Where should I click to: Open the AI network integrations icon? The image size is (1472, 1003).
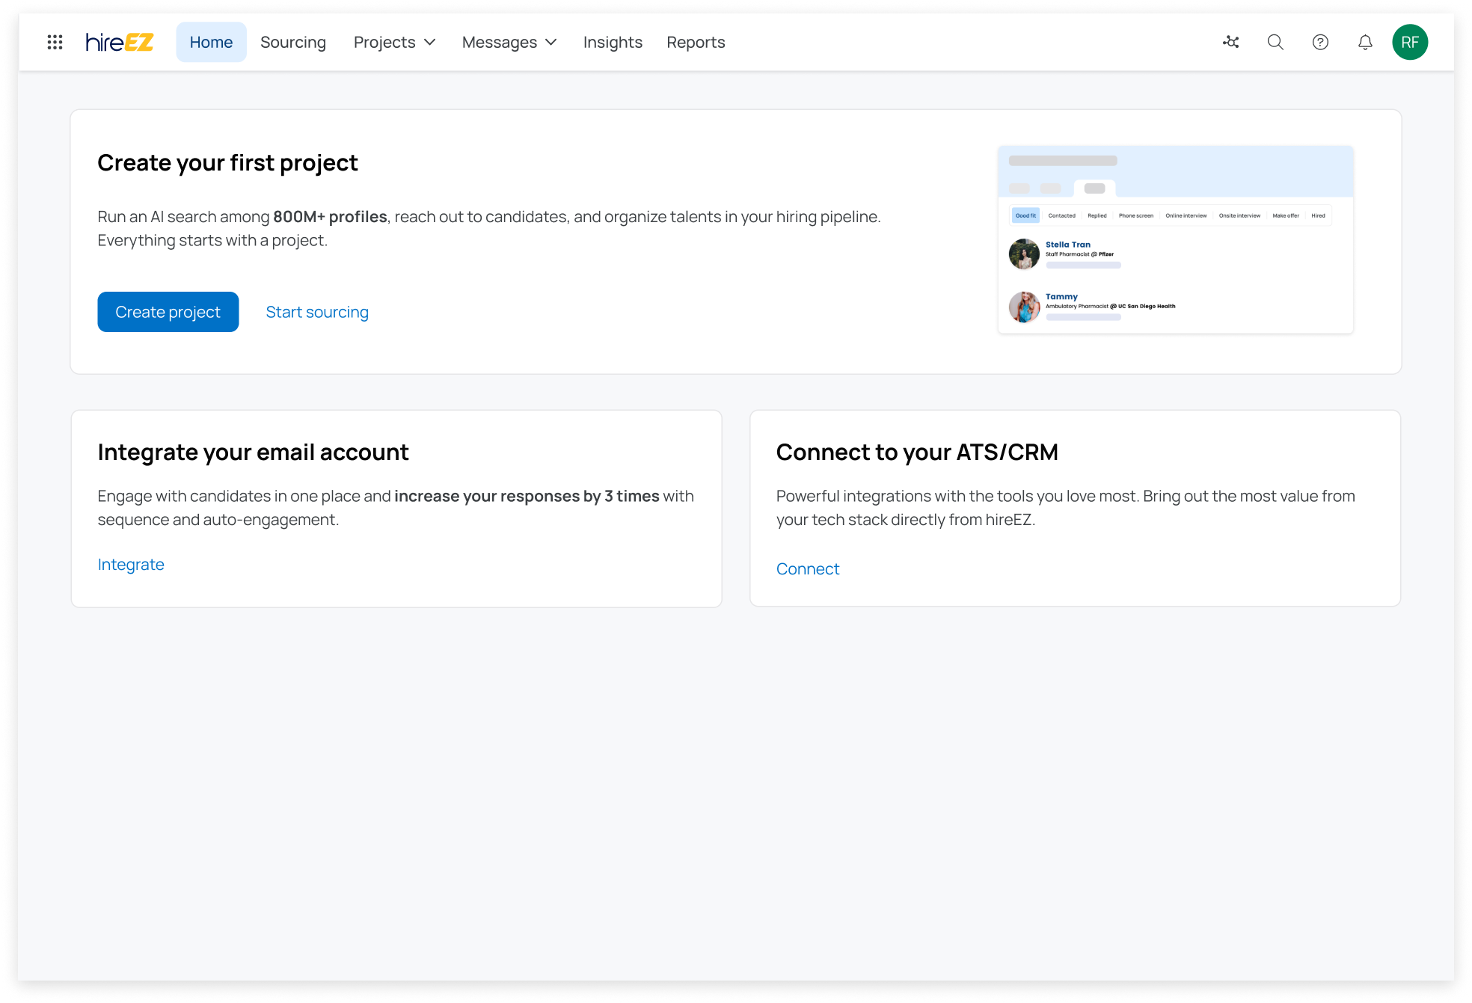[1230, 42]
